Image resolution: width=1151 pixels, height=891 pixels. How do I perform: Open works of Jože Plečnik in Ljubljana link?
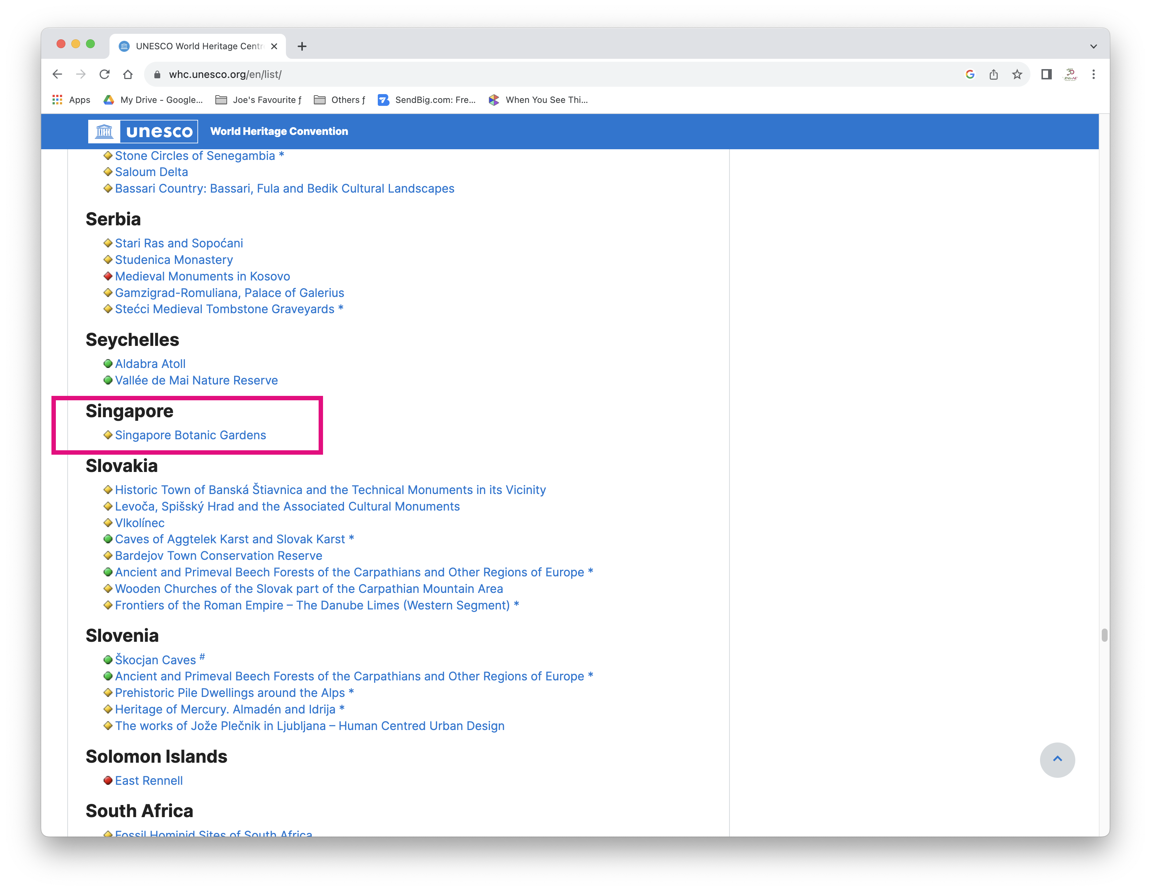tap(310, 726)
